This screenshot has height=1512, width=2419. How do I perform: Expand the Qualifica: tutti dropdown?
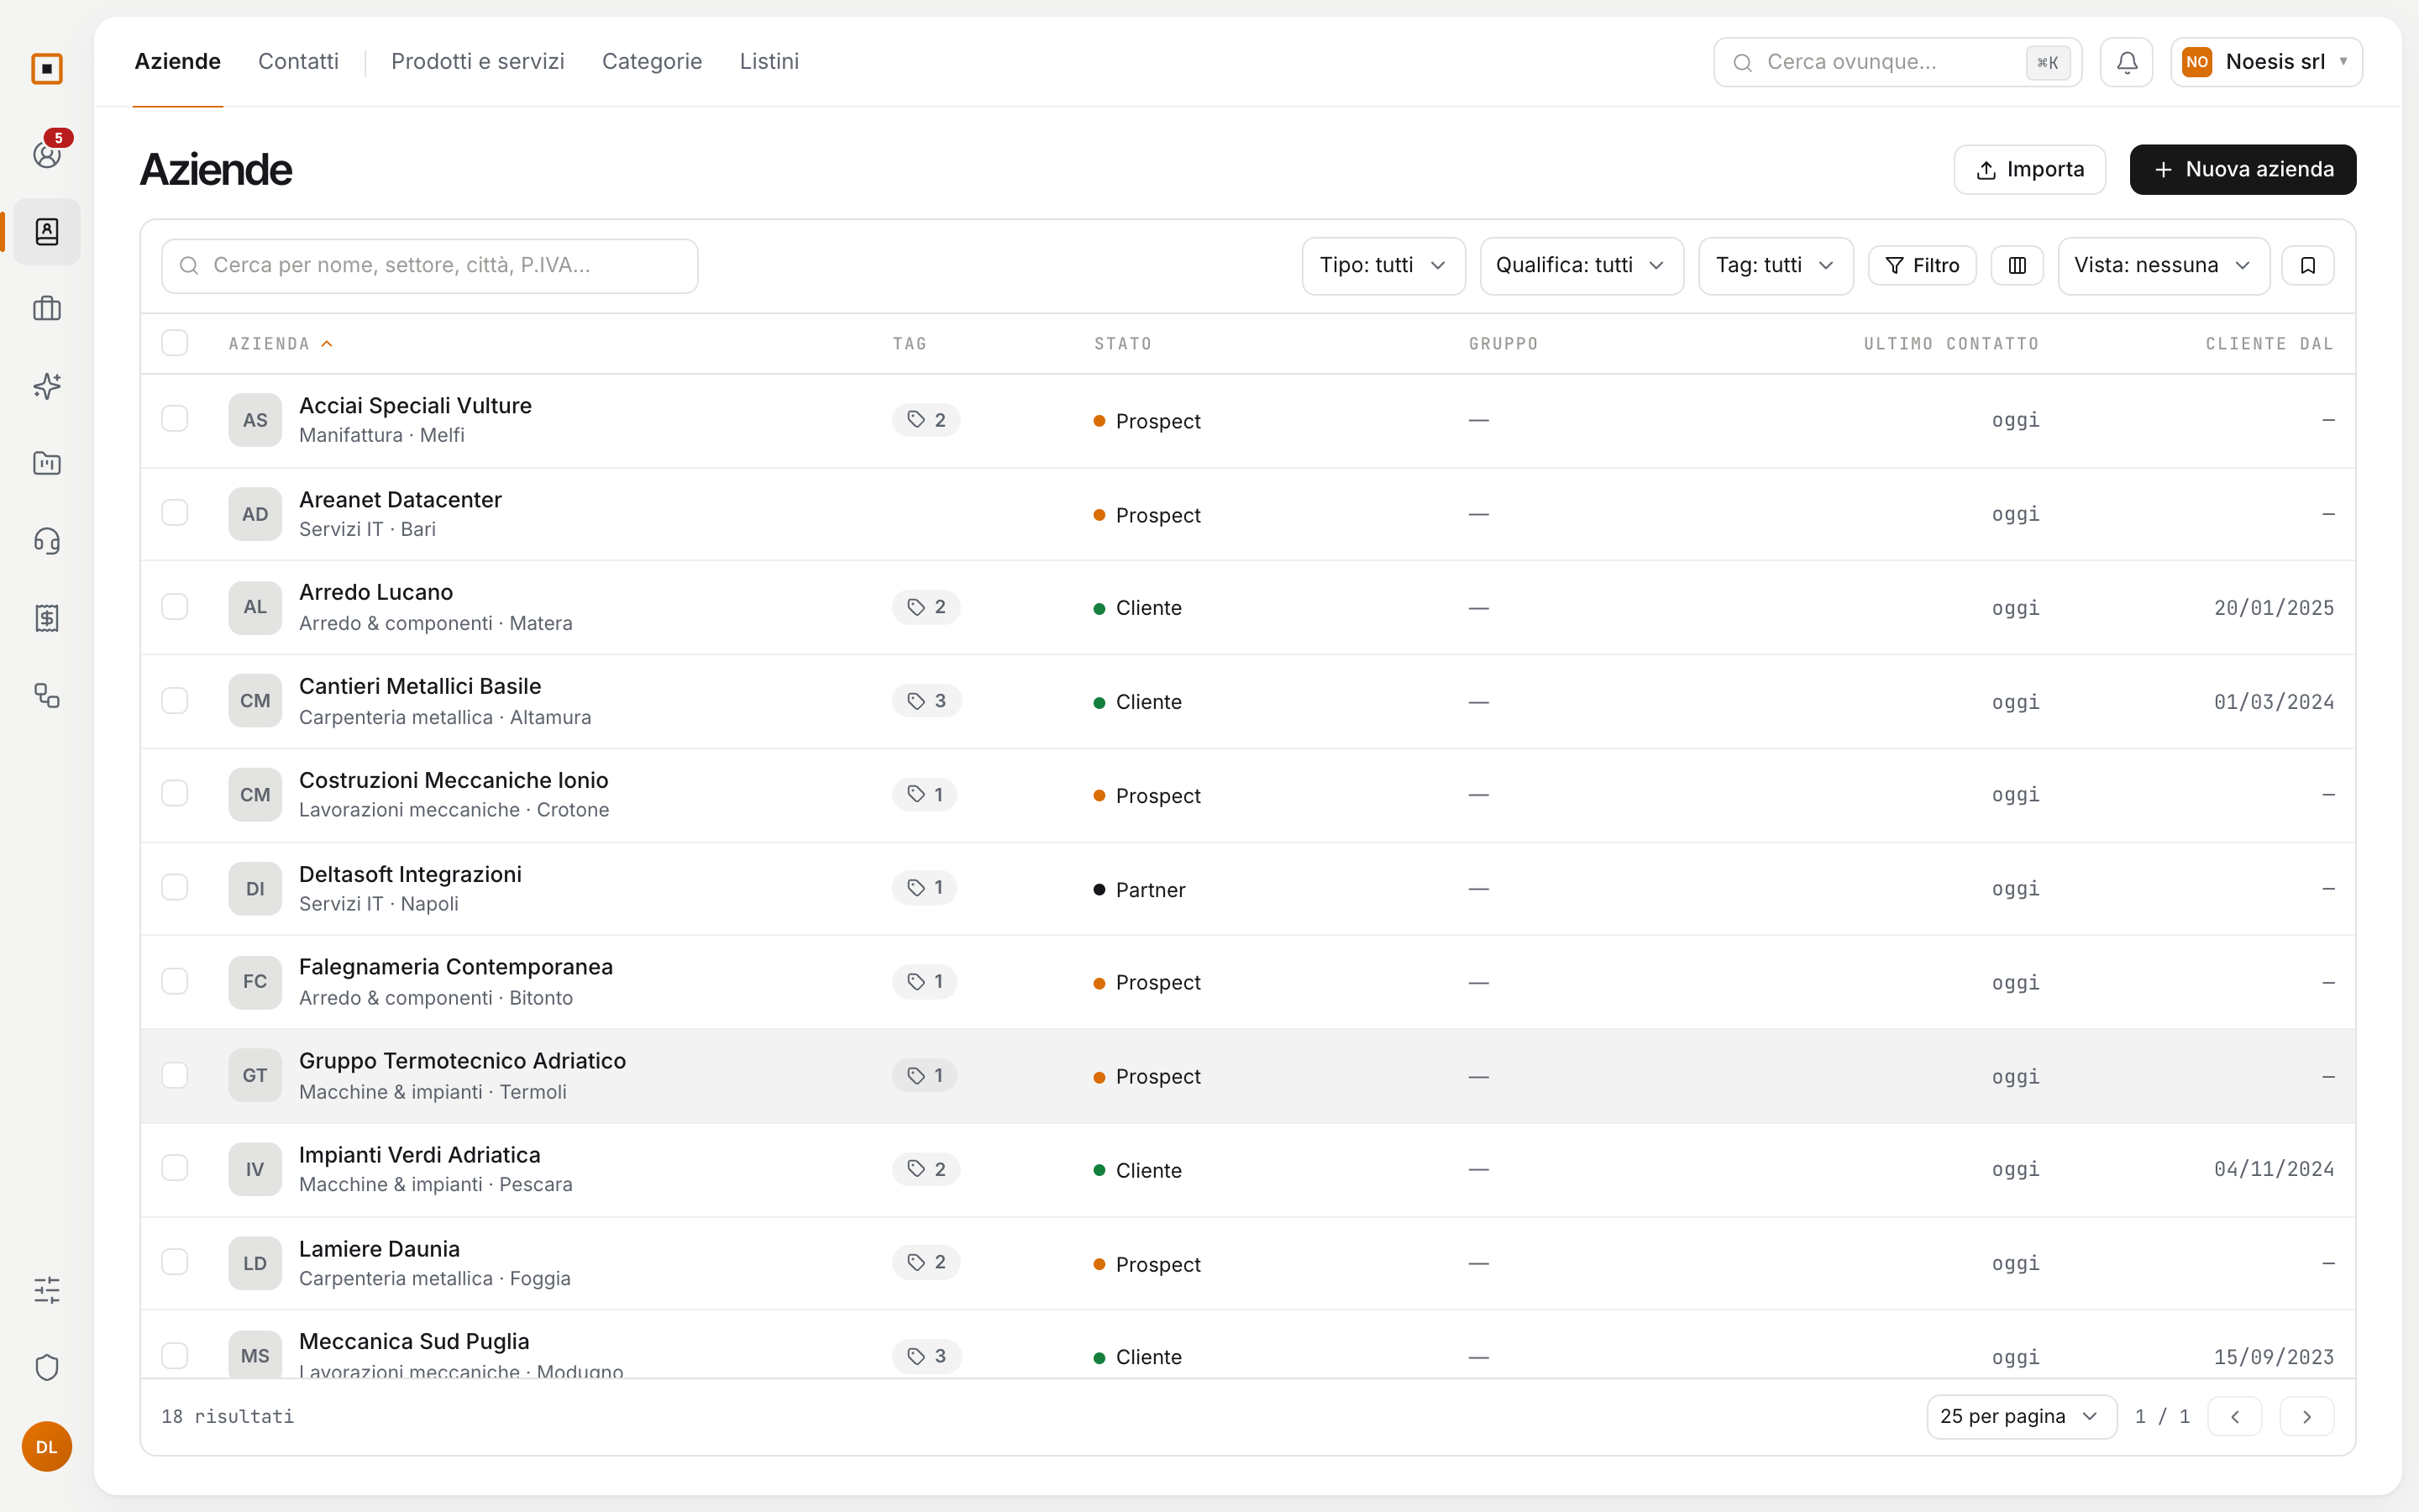1582,265
